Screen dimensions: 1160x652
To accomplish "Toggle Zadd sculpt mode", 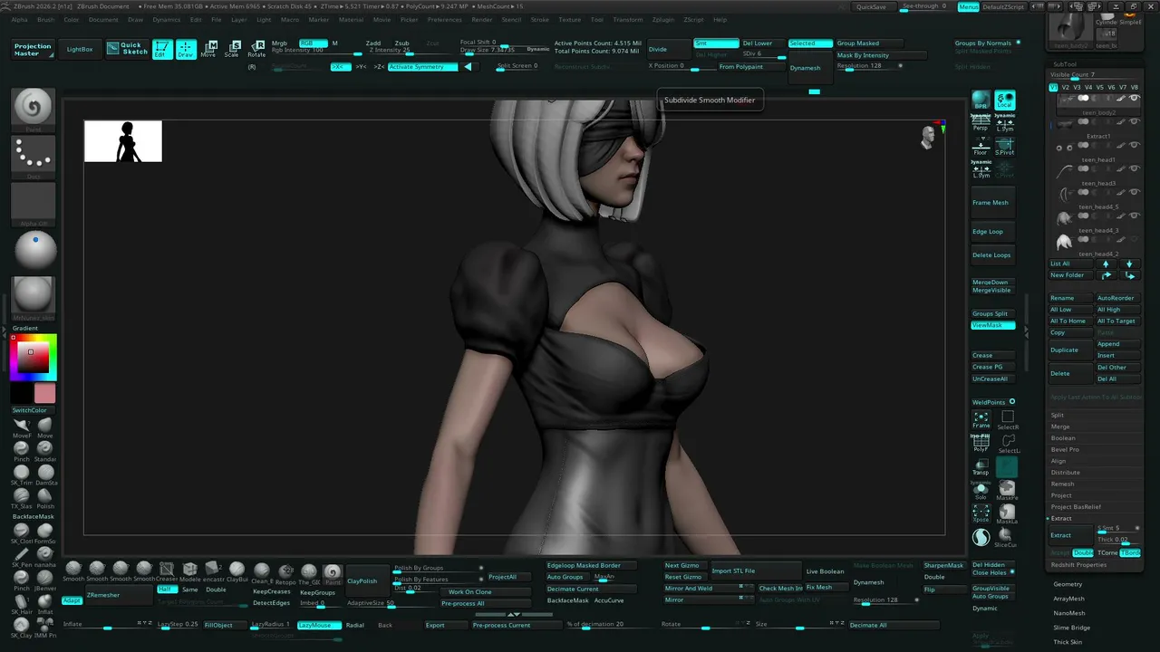I will coord(373,43).
